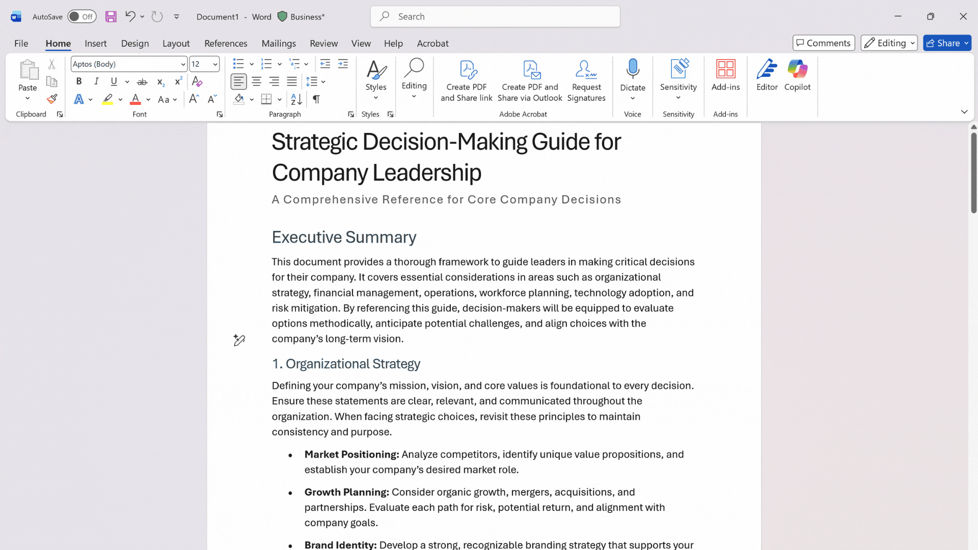978x550 pixels.
Task: Sort the selected text alphabetically
Action: [x=296, y=99]
